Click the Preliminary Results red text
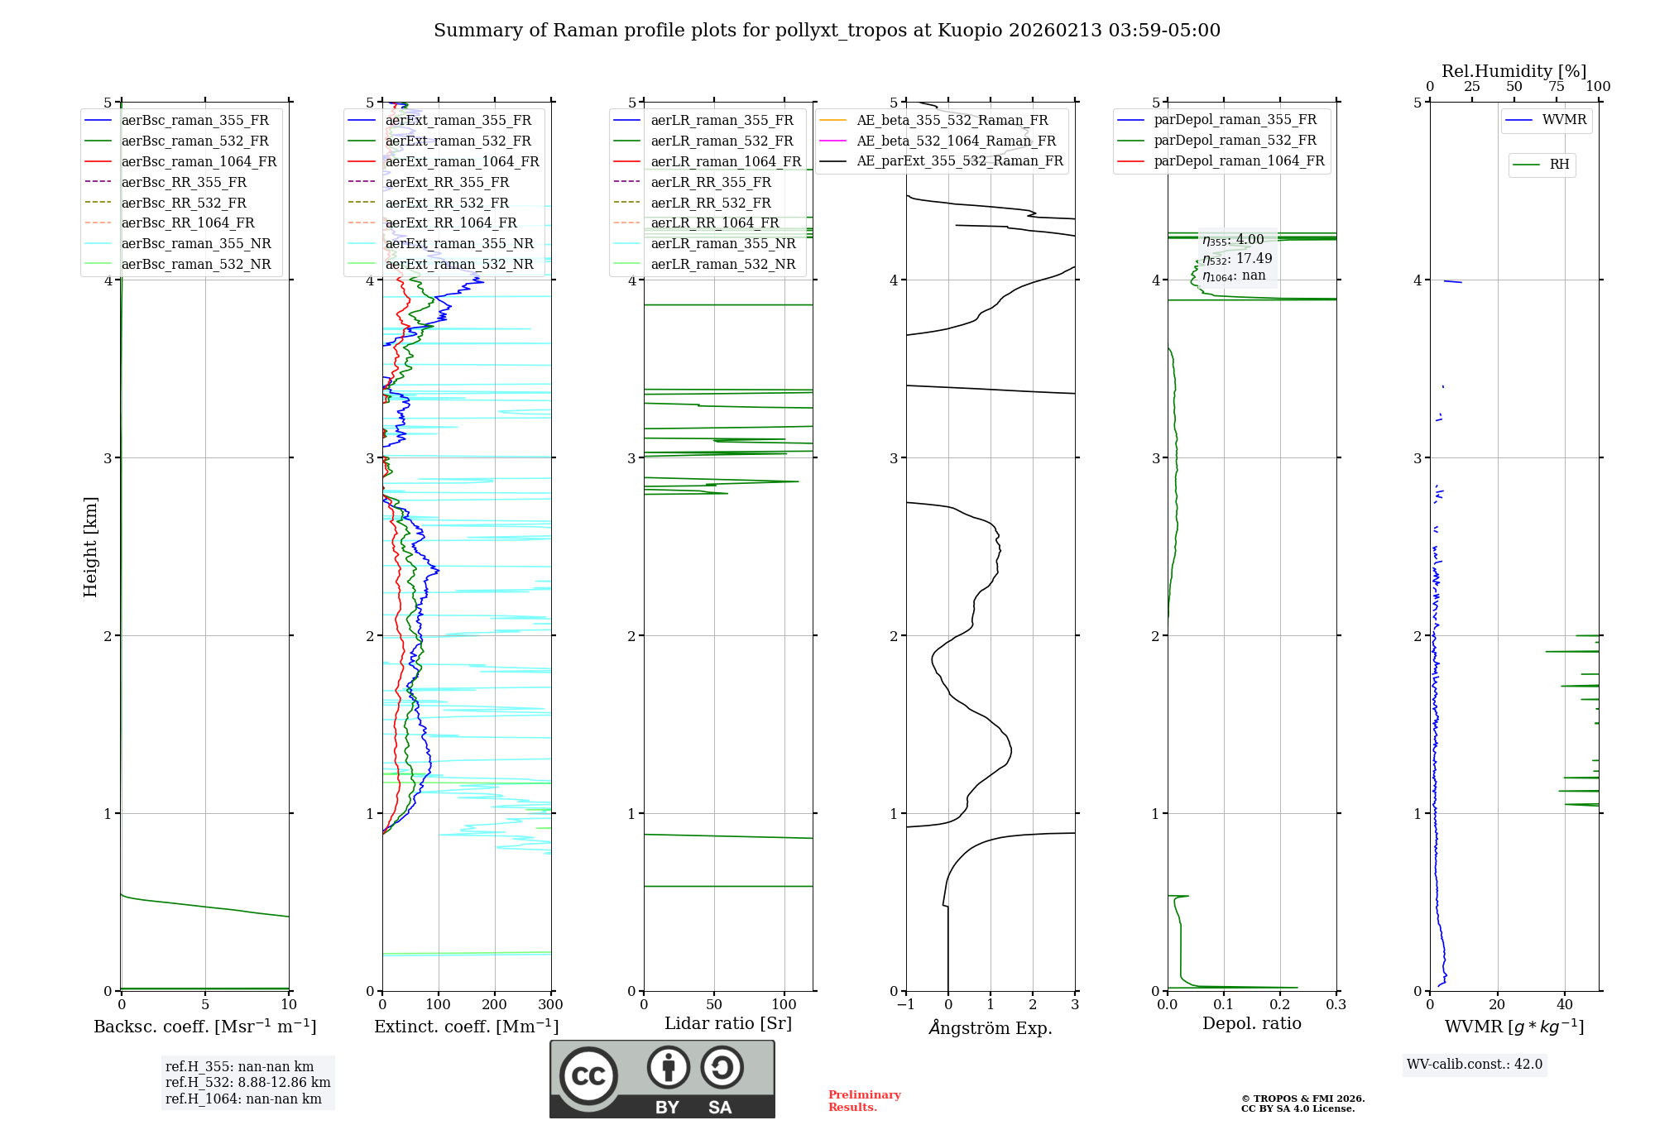Image resolution: width=1655 pixels, height=1125 pixels. pos(864,1100)
